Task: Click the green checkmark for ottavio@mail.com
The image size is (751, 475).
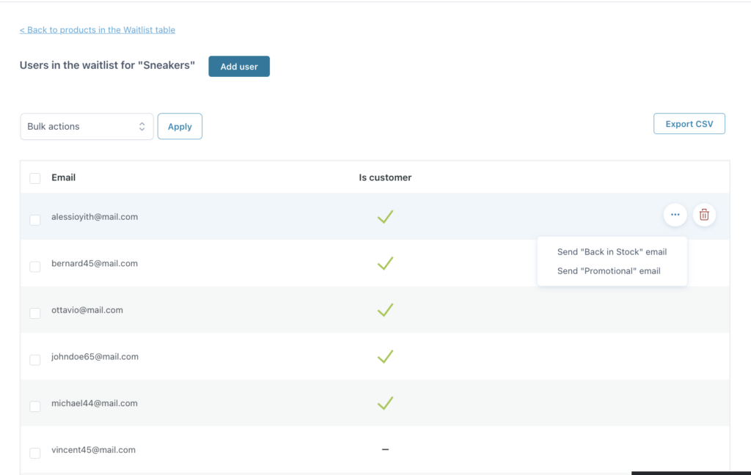Action: click(385, 310)
